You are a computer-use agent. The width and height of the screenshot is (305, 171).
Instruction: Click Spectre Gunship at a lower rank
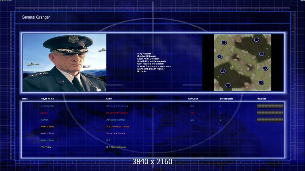(154, 66)
